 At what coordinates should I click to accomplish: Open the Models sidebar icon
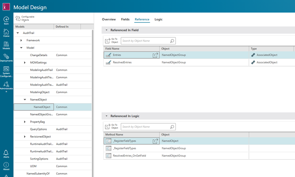[x=6, y=45]
